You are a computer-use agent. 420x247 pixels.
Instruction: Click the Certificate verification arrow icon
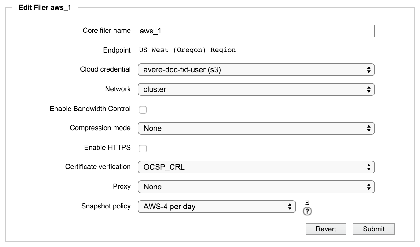click(x=369, y=167)
